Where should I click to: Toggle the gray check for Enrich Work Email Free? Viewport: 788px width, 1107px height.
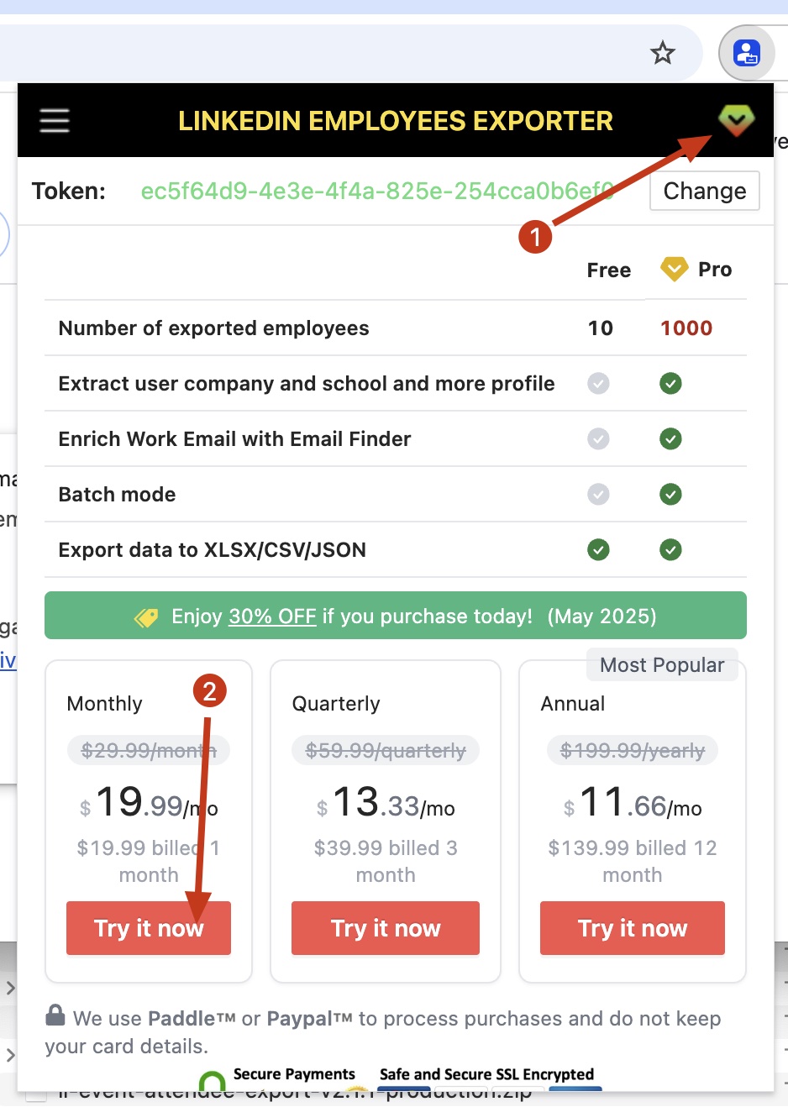click(x=598, y=438)
